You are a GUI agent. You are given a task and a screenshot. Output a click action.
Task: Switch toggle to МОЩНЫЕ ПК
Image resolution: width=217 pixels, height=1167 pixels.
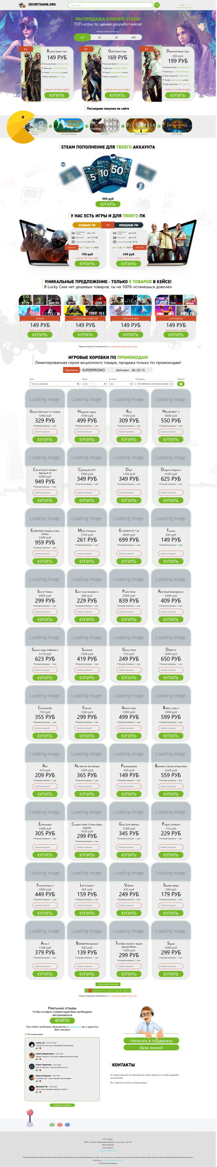tap(129, 225)
